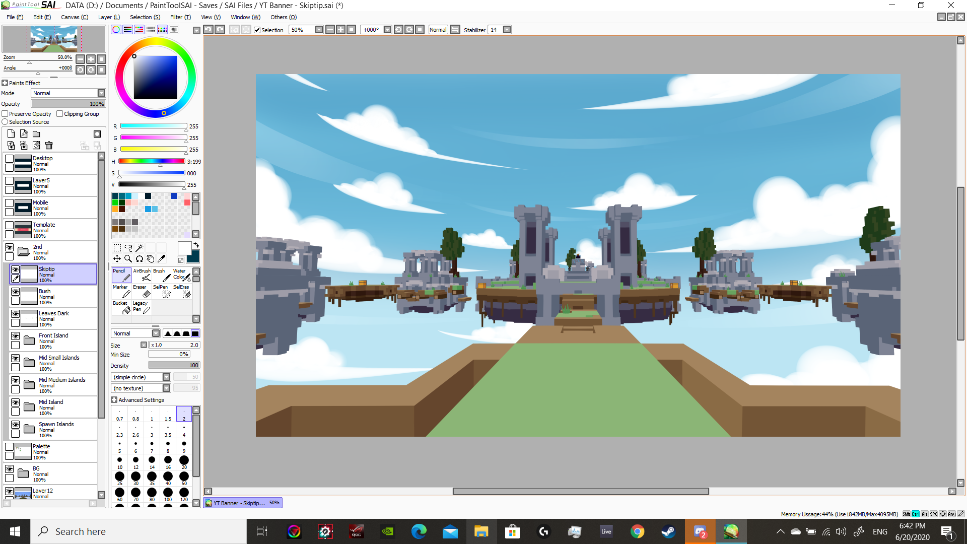The image size is (967, 544).
Task: Hide the Bush layer
Action: [x=16, y=292]
